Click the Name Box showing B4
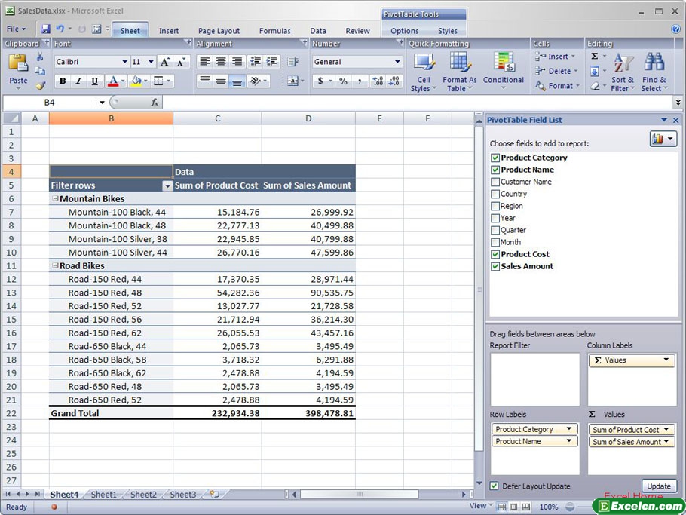The width and height of the screenshot is (686, 515). (50, 102)
